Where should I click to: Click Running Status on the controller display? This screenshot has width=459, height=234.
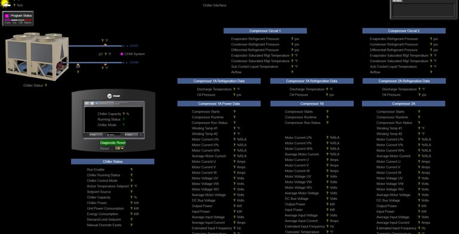pos(111,119)
